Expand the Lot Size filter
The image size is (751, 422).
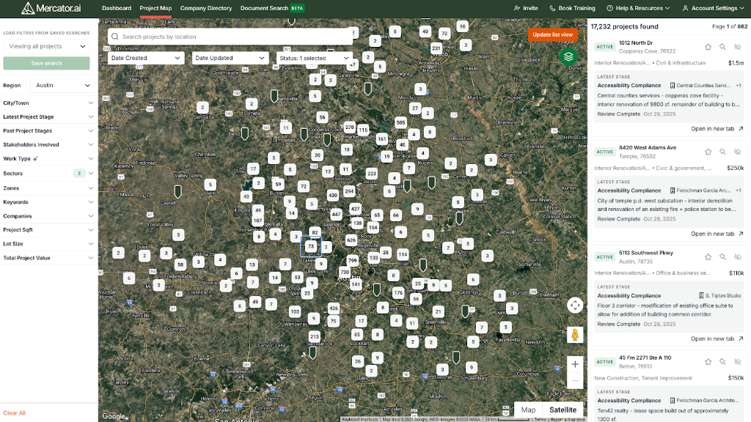(48, 244)
